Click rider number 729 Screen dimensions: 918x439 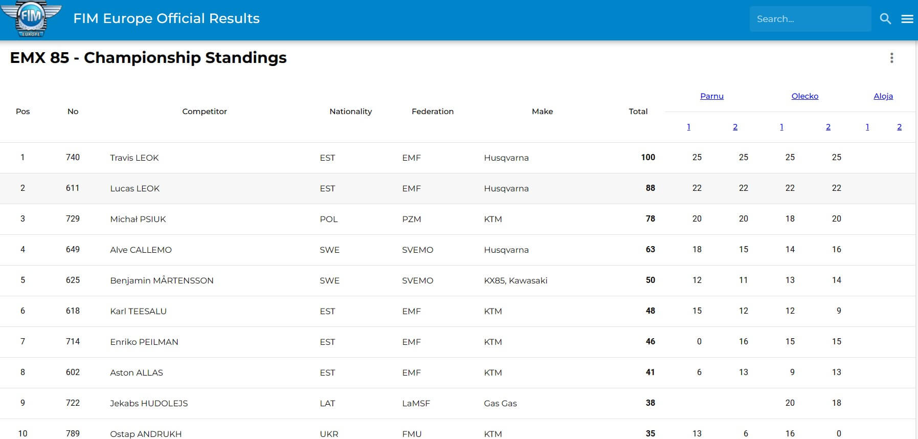[73, 219]
